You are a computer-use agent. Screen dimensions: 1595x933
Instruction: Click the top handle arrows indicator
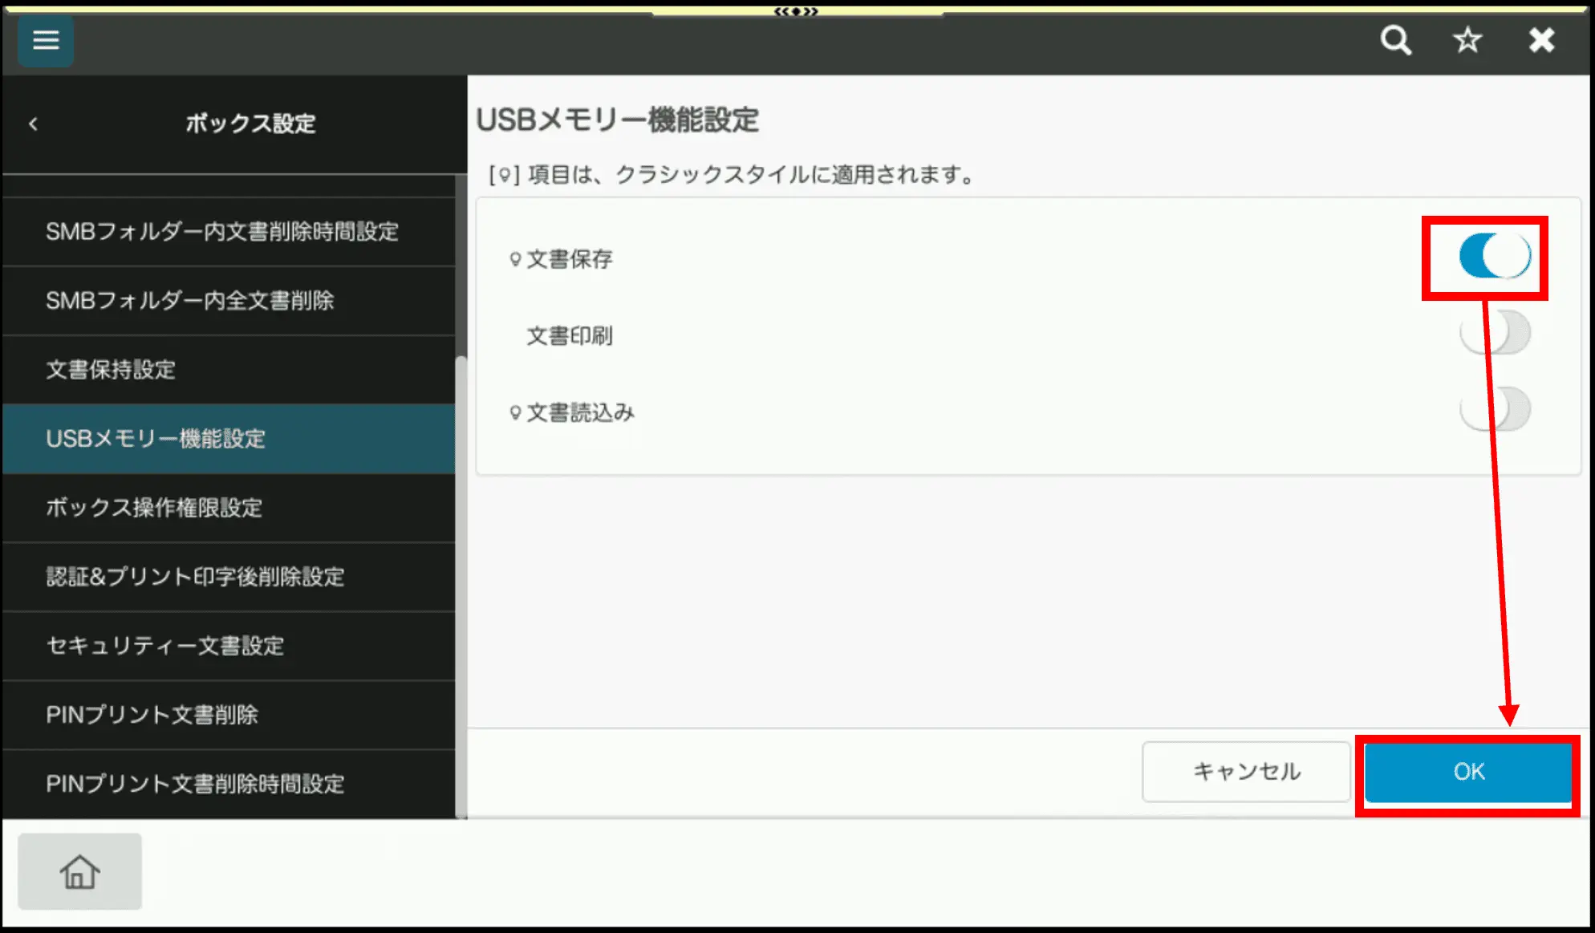coord(796,11)
